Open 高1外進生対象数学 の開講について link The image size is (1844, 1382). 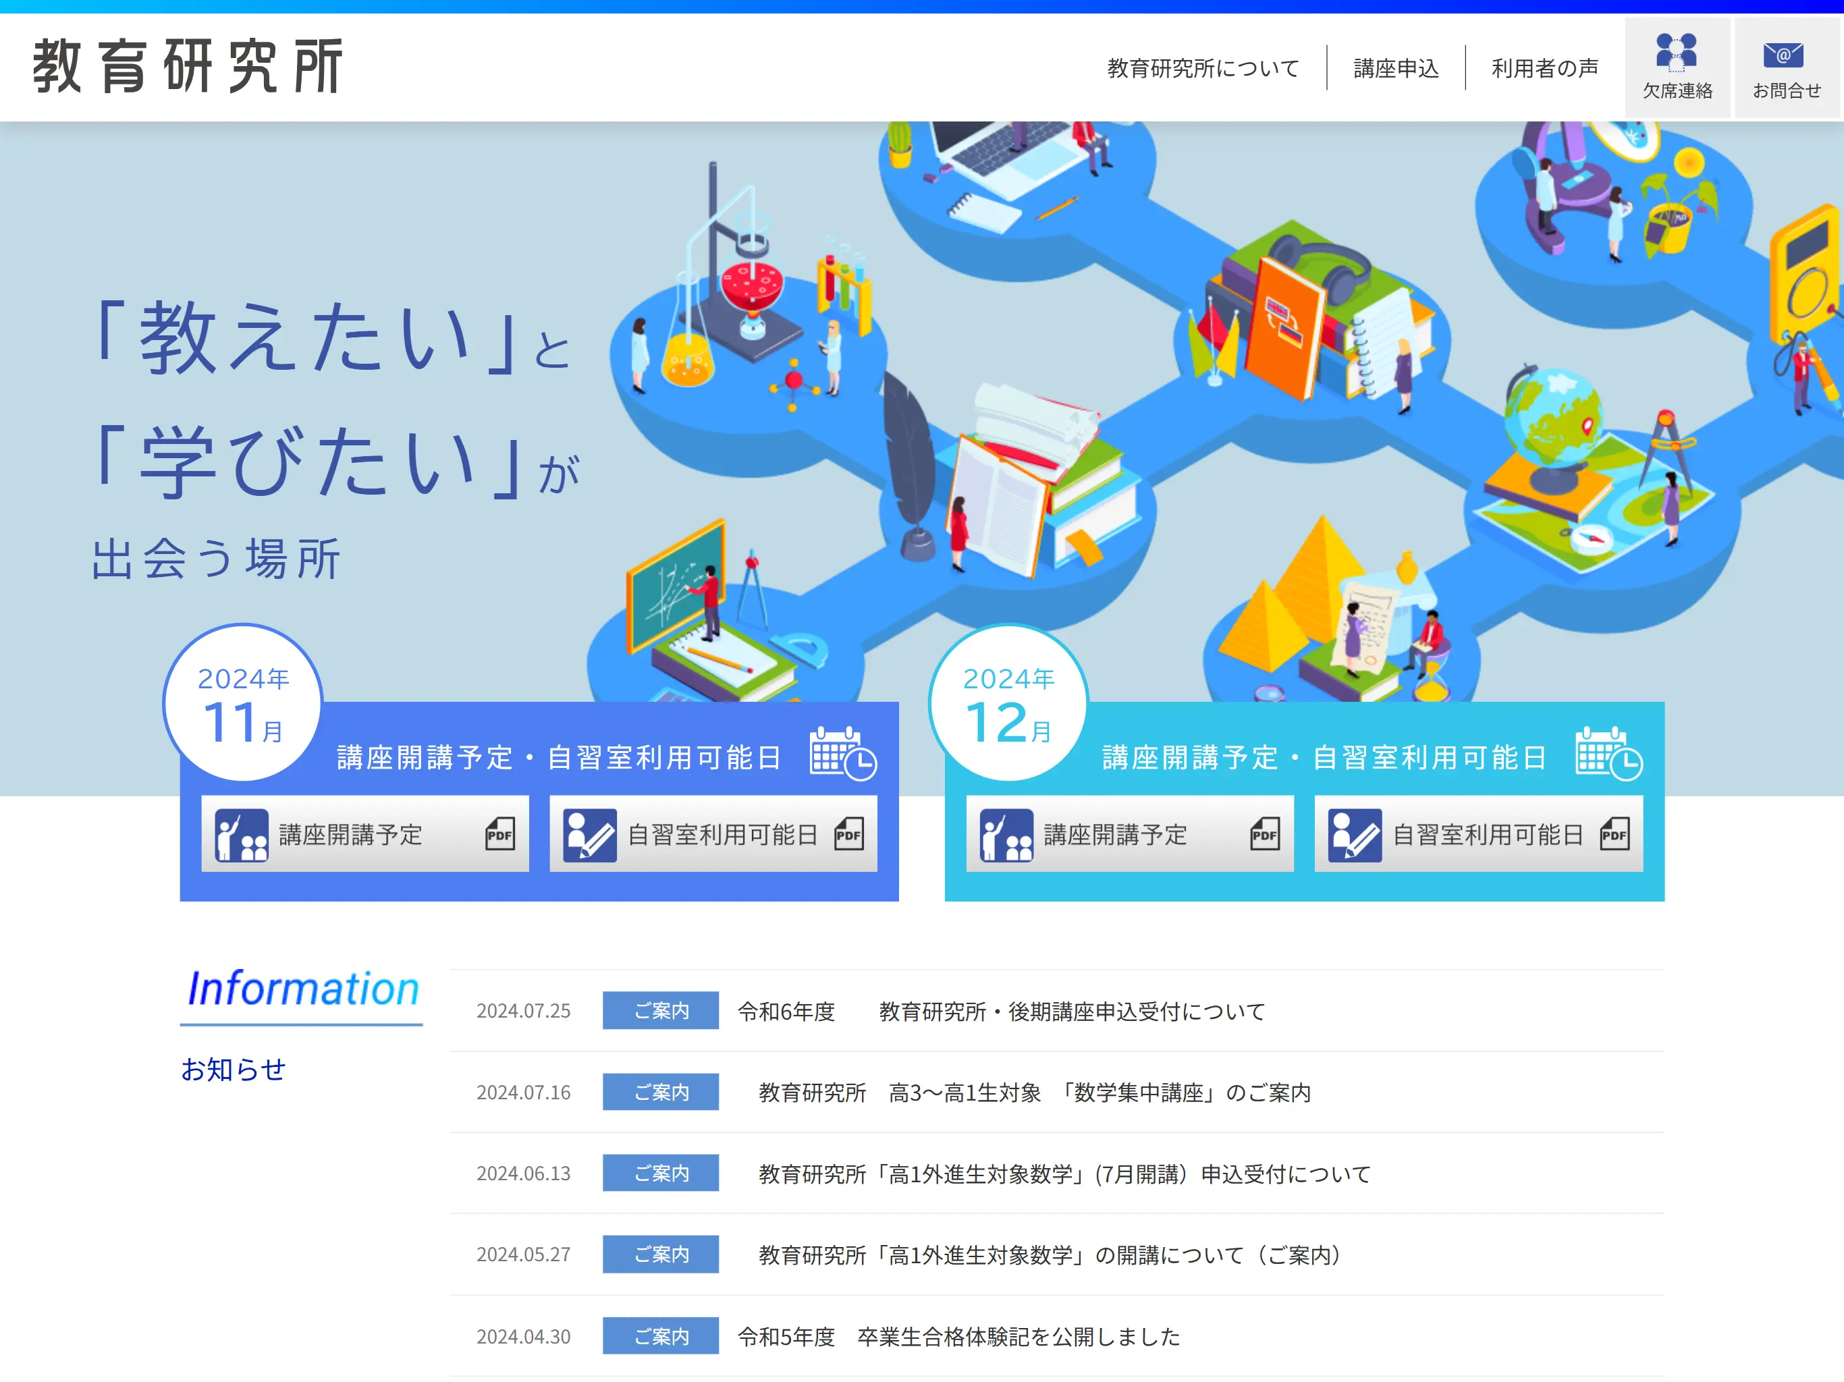click(x=1050, y=1254)
